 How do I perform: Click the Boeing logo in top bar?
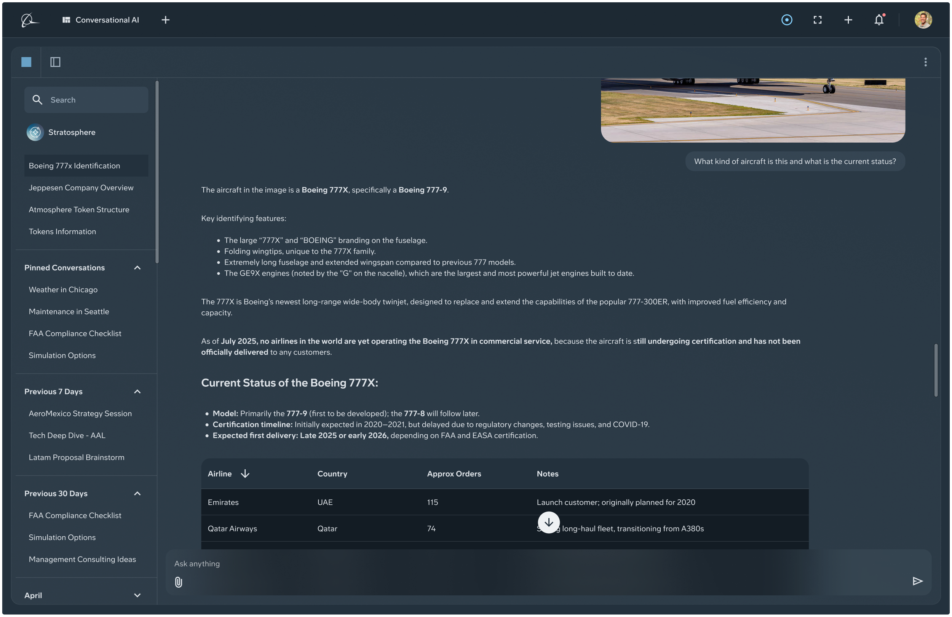30,20
